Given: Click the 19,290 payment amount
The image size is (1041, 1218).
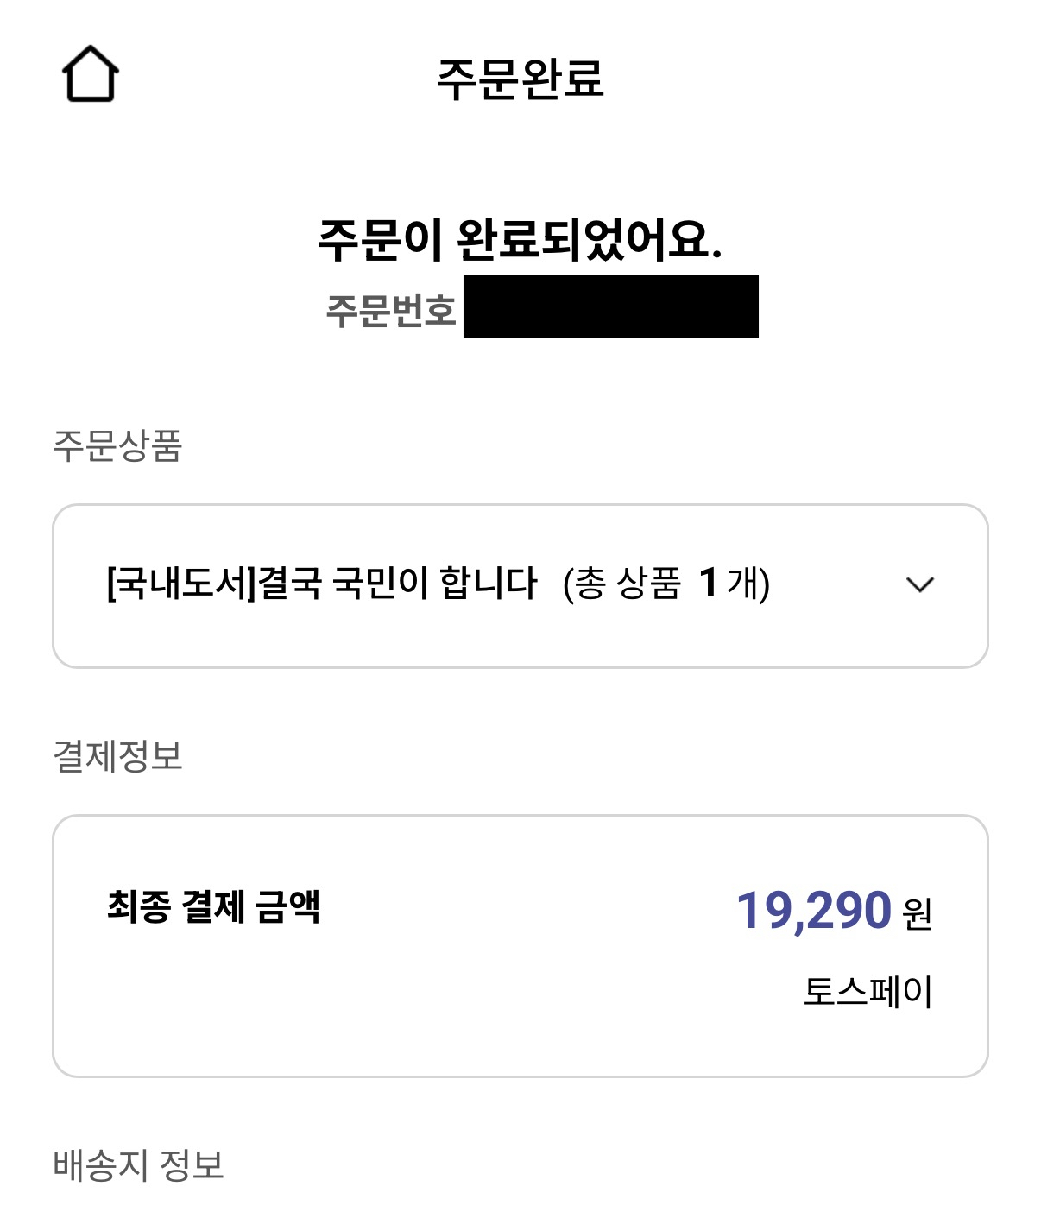Looking at the screenshot, I should pyautogui.click(x=813, y=910).
